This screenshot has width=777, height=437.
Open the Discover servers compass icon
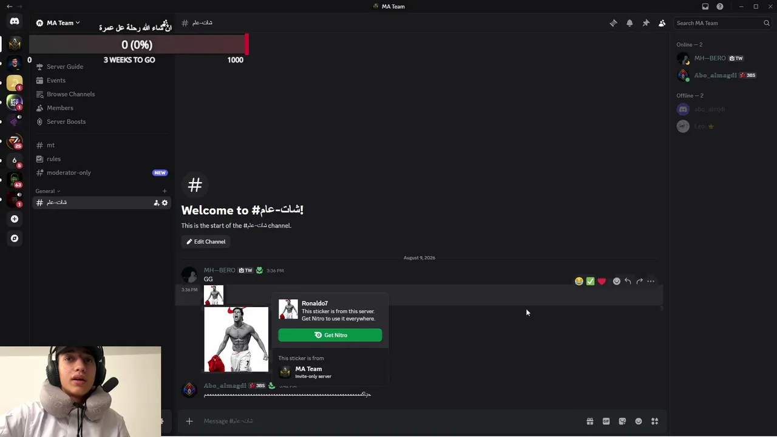[15, 239]
